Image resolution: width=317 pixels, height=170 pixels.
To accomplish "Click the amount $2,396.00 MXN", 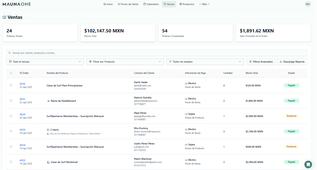I will [254, 131].
